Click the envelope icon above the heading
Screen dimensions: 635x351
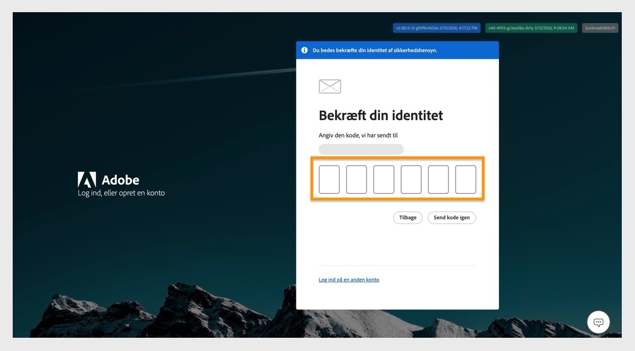coord(330,86)
